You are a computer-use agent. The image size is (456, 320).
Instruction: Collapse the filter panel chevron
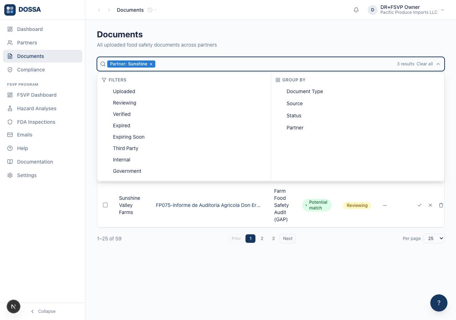pyautogui.click(x=438, y=64)
